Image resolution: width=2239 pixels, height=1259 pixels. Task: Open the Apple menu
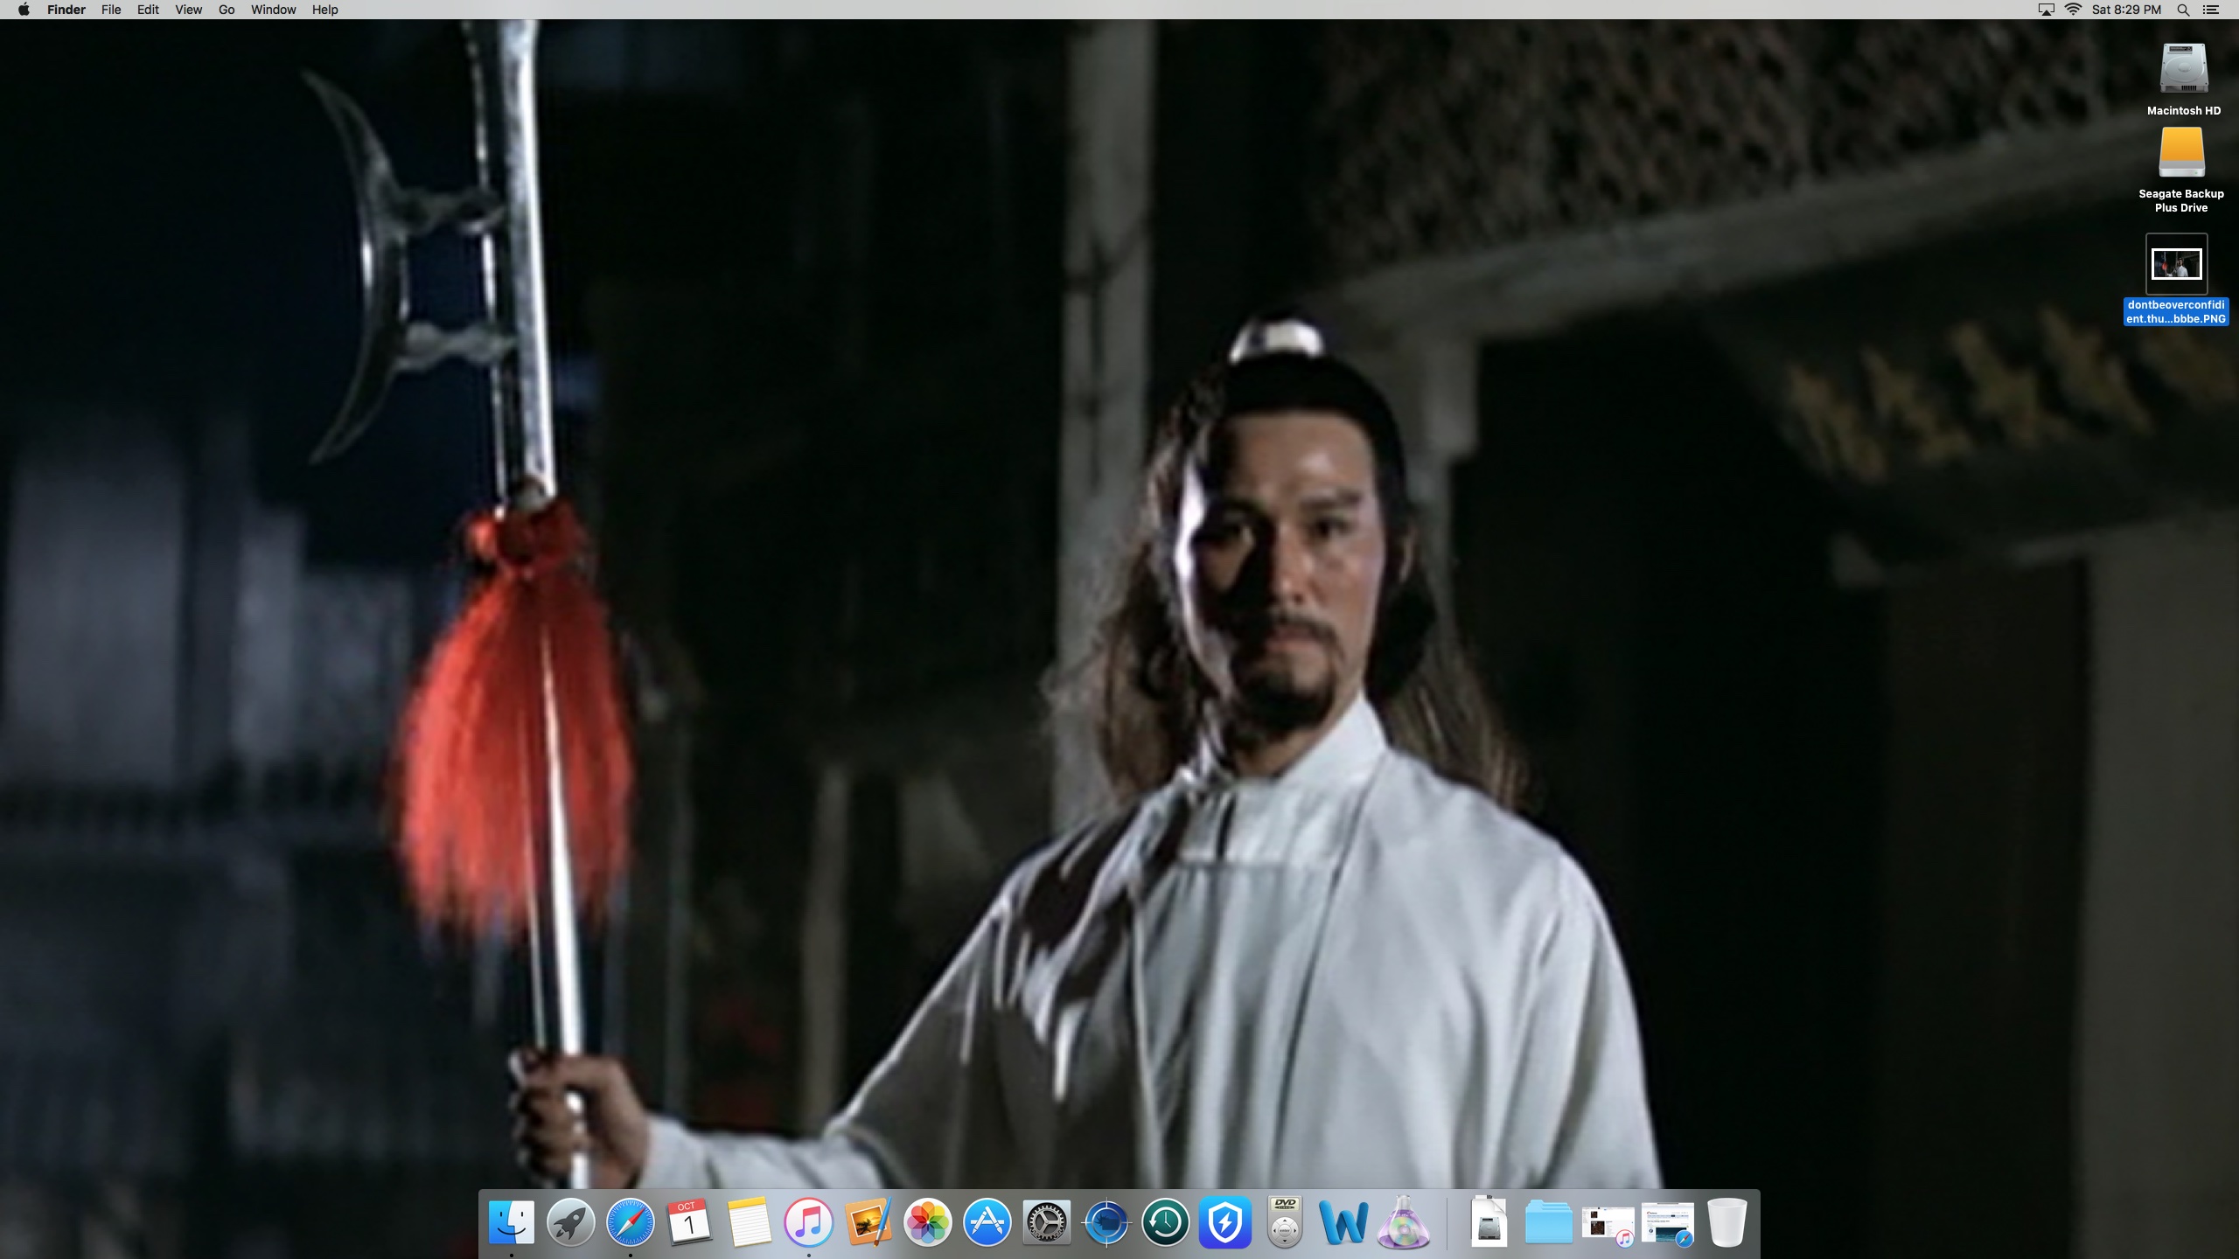click(24, 10)
